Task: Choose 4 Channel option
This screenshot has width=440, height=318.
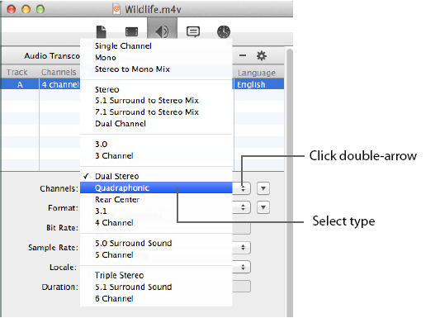Action: pyautogui.click(x=156, y=222)
